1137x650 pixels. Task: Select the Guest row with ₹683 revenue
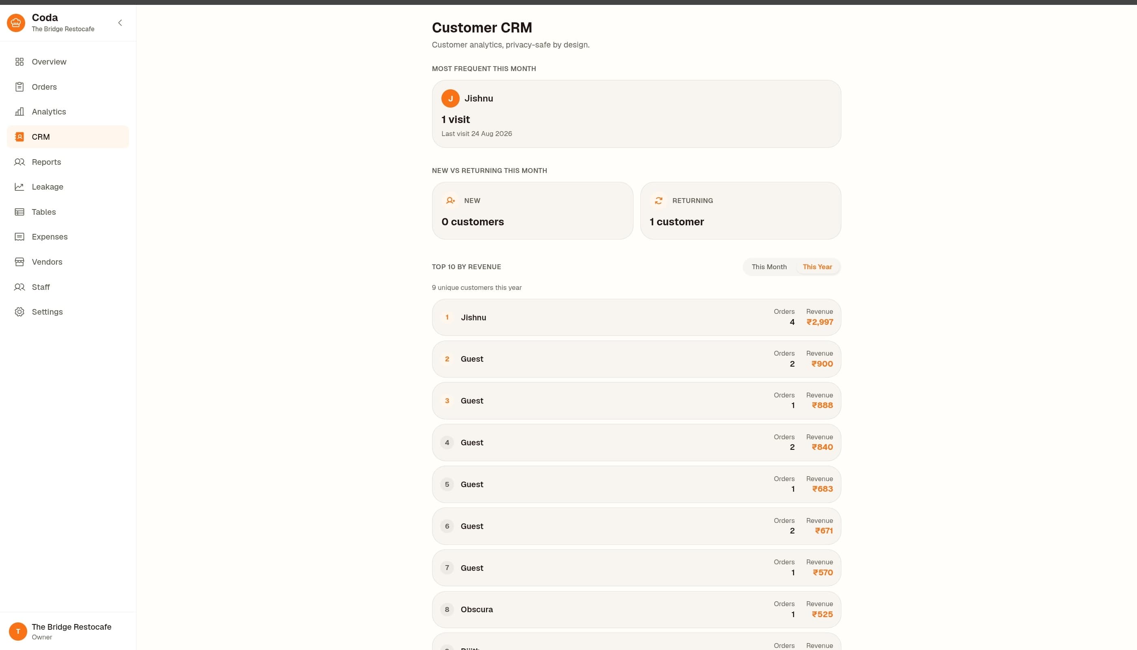tap(636, 484)
